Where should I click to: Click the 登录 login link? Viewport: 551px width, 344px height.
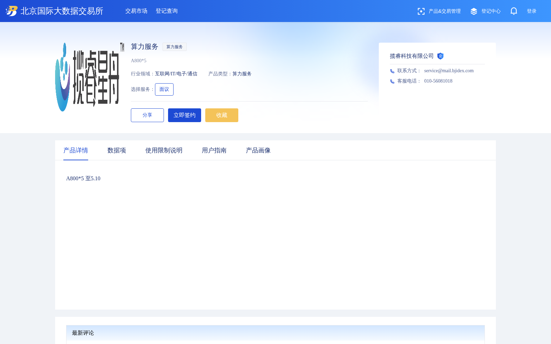tap(532, 11)
